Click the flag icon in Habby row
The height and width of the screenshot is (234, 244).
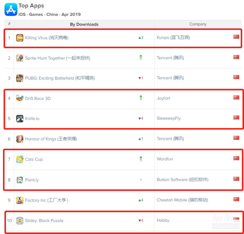(x=236, y=219)
